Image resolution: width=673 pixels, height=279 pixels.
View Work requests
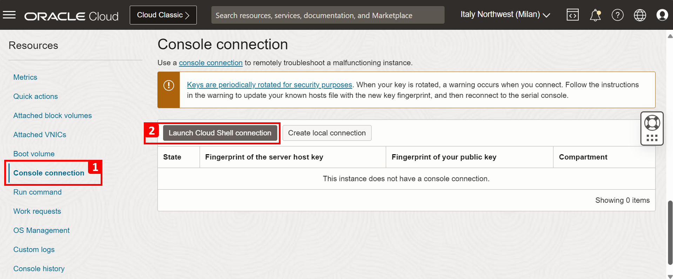(x=37, y=211)
